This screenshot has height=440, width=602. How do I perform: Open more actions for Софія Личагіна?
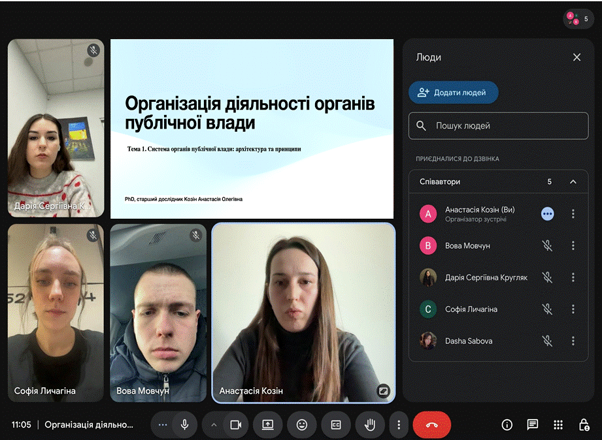click(x=573, y=309)
